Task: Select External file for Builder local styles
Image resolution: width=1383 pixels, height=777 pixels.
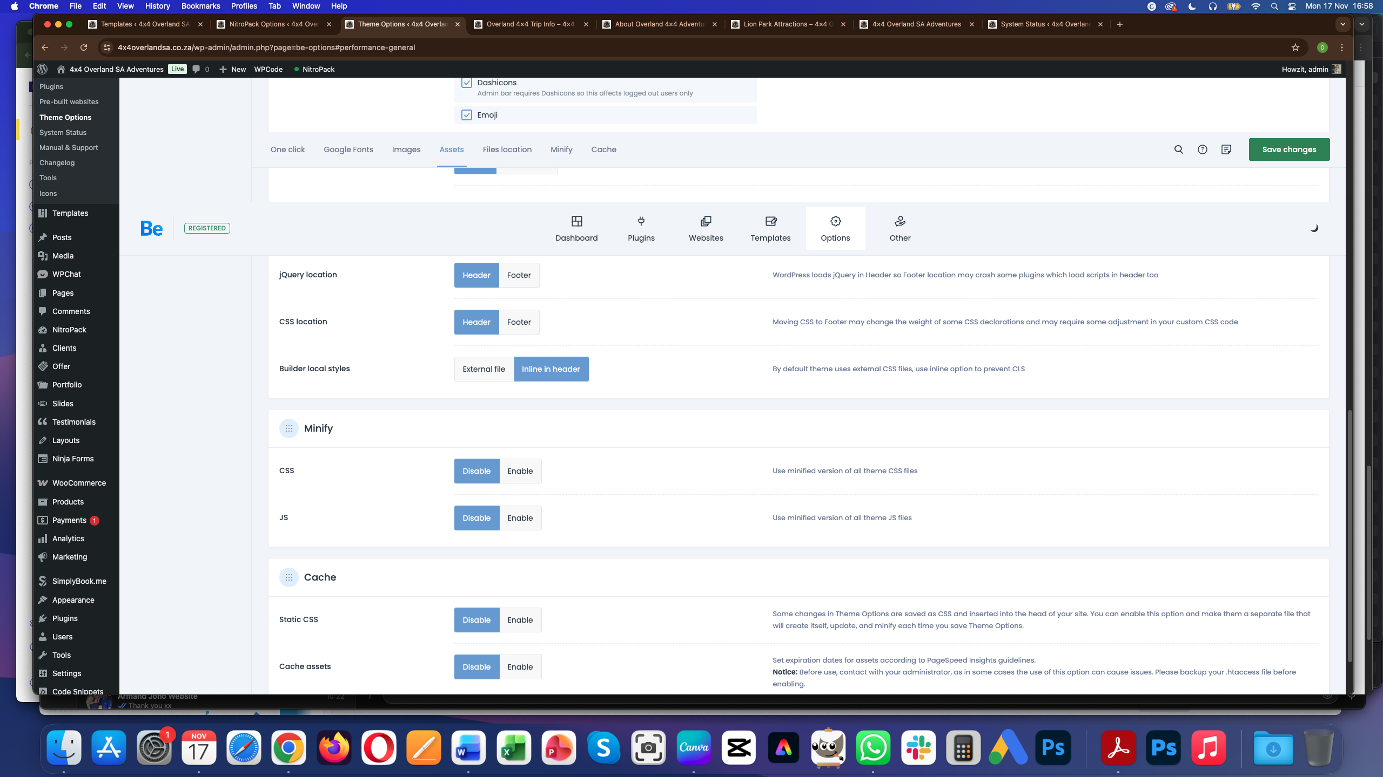Action: coord(484,369)
